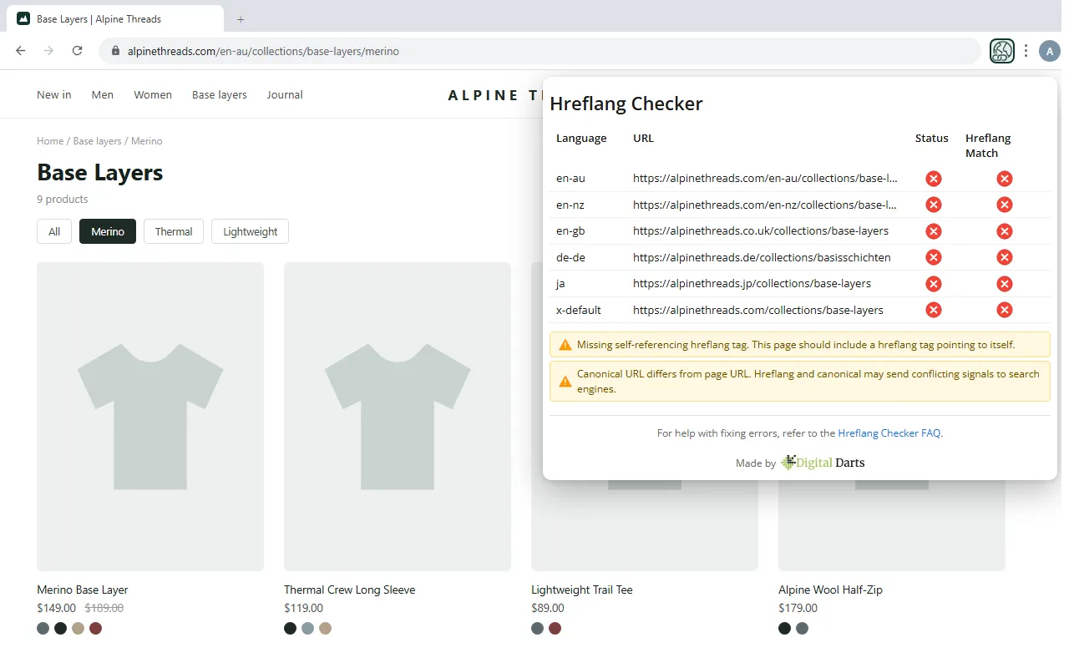The width and height of the screenshot is (1069, 668).
Task: Click the warning icon for canonical URL mismatch
Action: (565, 382)
